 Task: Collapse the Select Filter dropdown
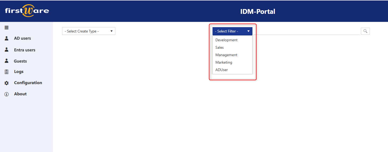point(232,31)
